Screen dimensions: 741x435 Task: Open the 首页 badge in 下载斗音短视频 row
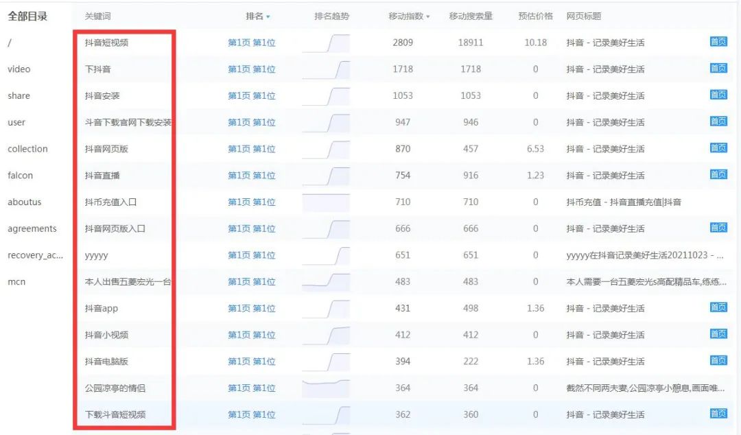pos(718,413)
